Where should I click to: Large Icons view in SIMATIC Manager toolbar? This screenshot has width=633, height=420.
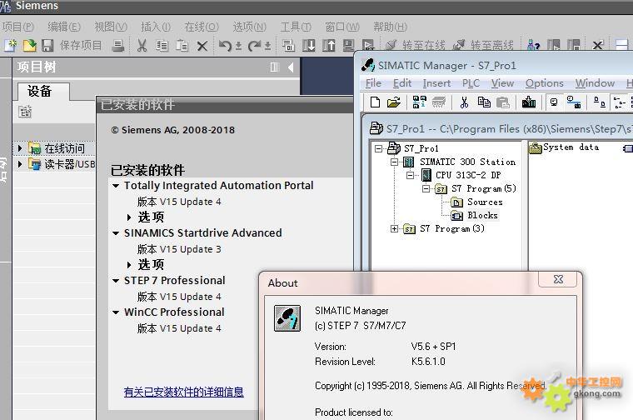(x=600, y=102)
